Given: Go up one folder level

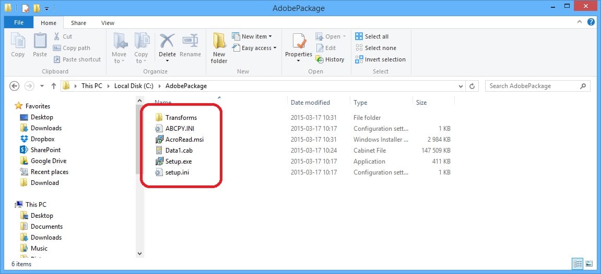Looking at the screenshot, I should pyautogui.click(x=54, y=86).
